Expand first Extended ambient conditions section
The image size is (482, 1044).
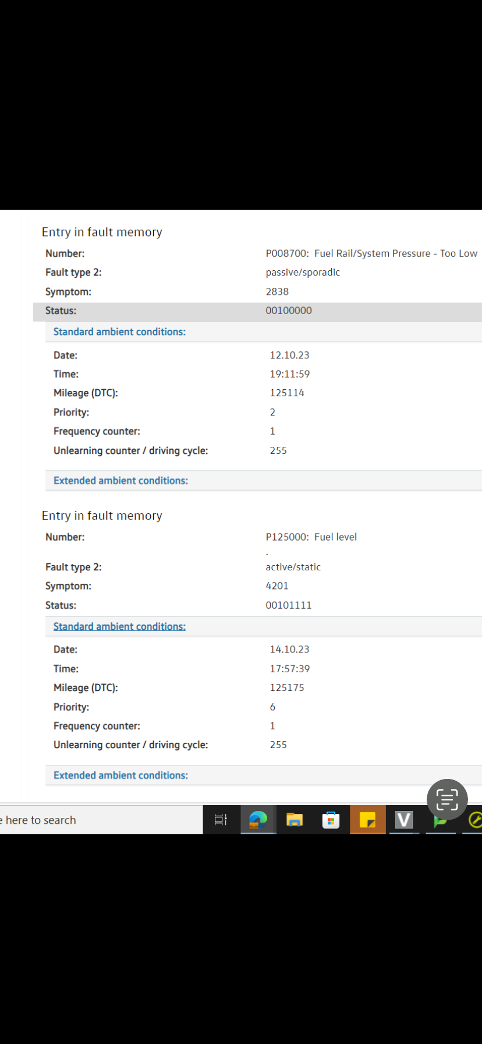pyautogui.click(x=120, y=481)
